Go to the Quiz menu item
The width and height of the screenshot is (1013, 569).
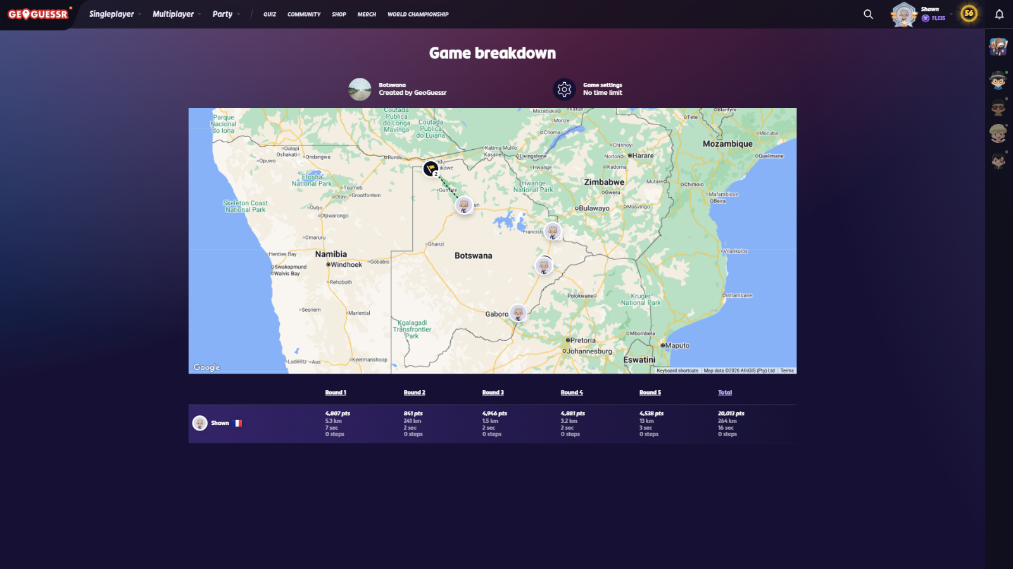point(270,14)
